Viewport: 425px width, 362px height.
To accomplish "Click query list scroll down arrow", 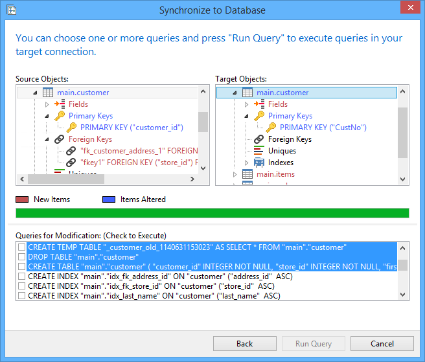I will [x=403, y=295].
